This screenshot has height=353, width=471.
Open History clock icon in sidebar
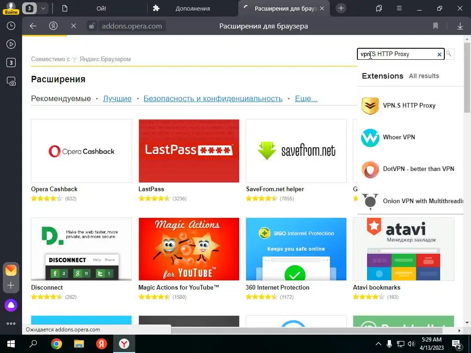11,26
